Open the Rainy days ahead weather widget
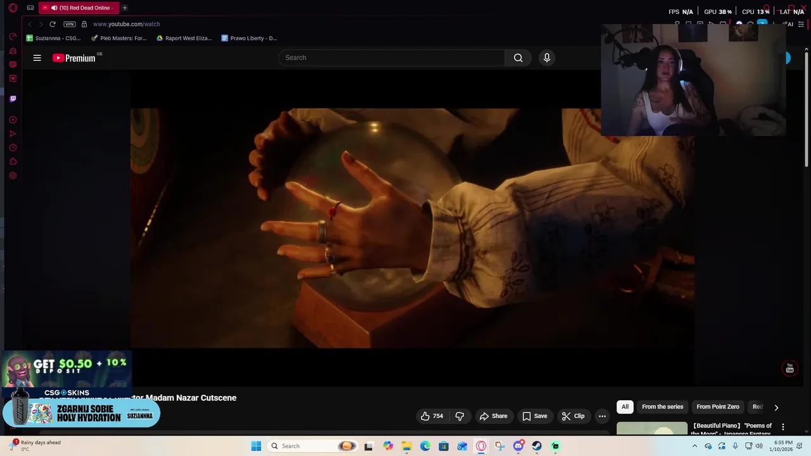Screen dimensions: 811x456 (x=35, y=446)
